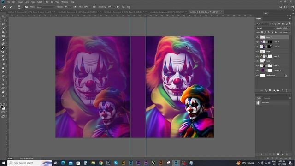Toggle Color Fill 1 layer visibility
This screenshot has height=166, width=295.
pos(257,71)
